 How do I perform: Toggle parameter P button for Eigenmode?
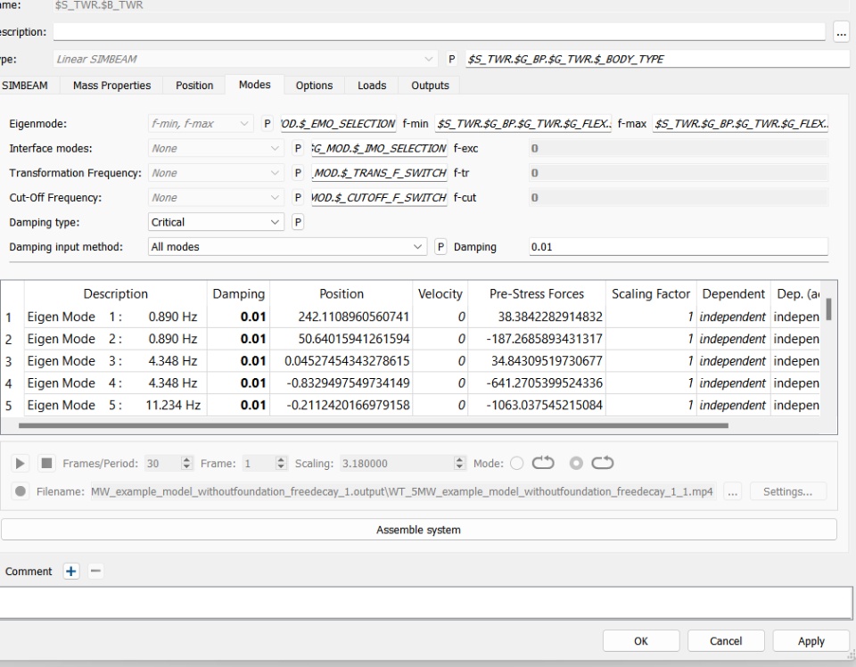(x=267, y=124)
